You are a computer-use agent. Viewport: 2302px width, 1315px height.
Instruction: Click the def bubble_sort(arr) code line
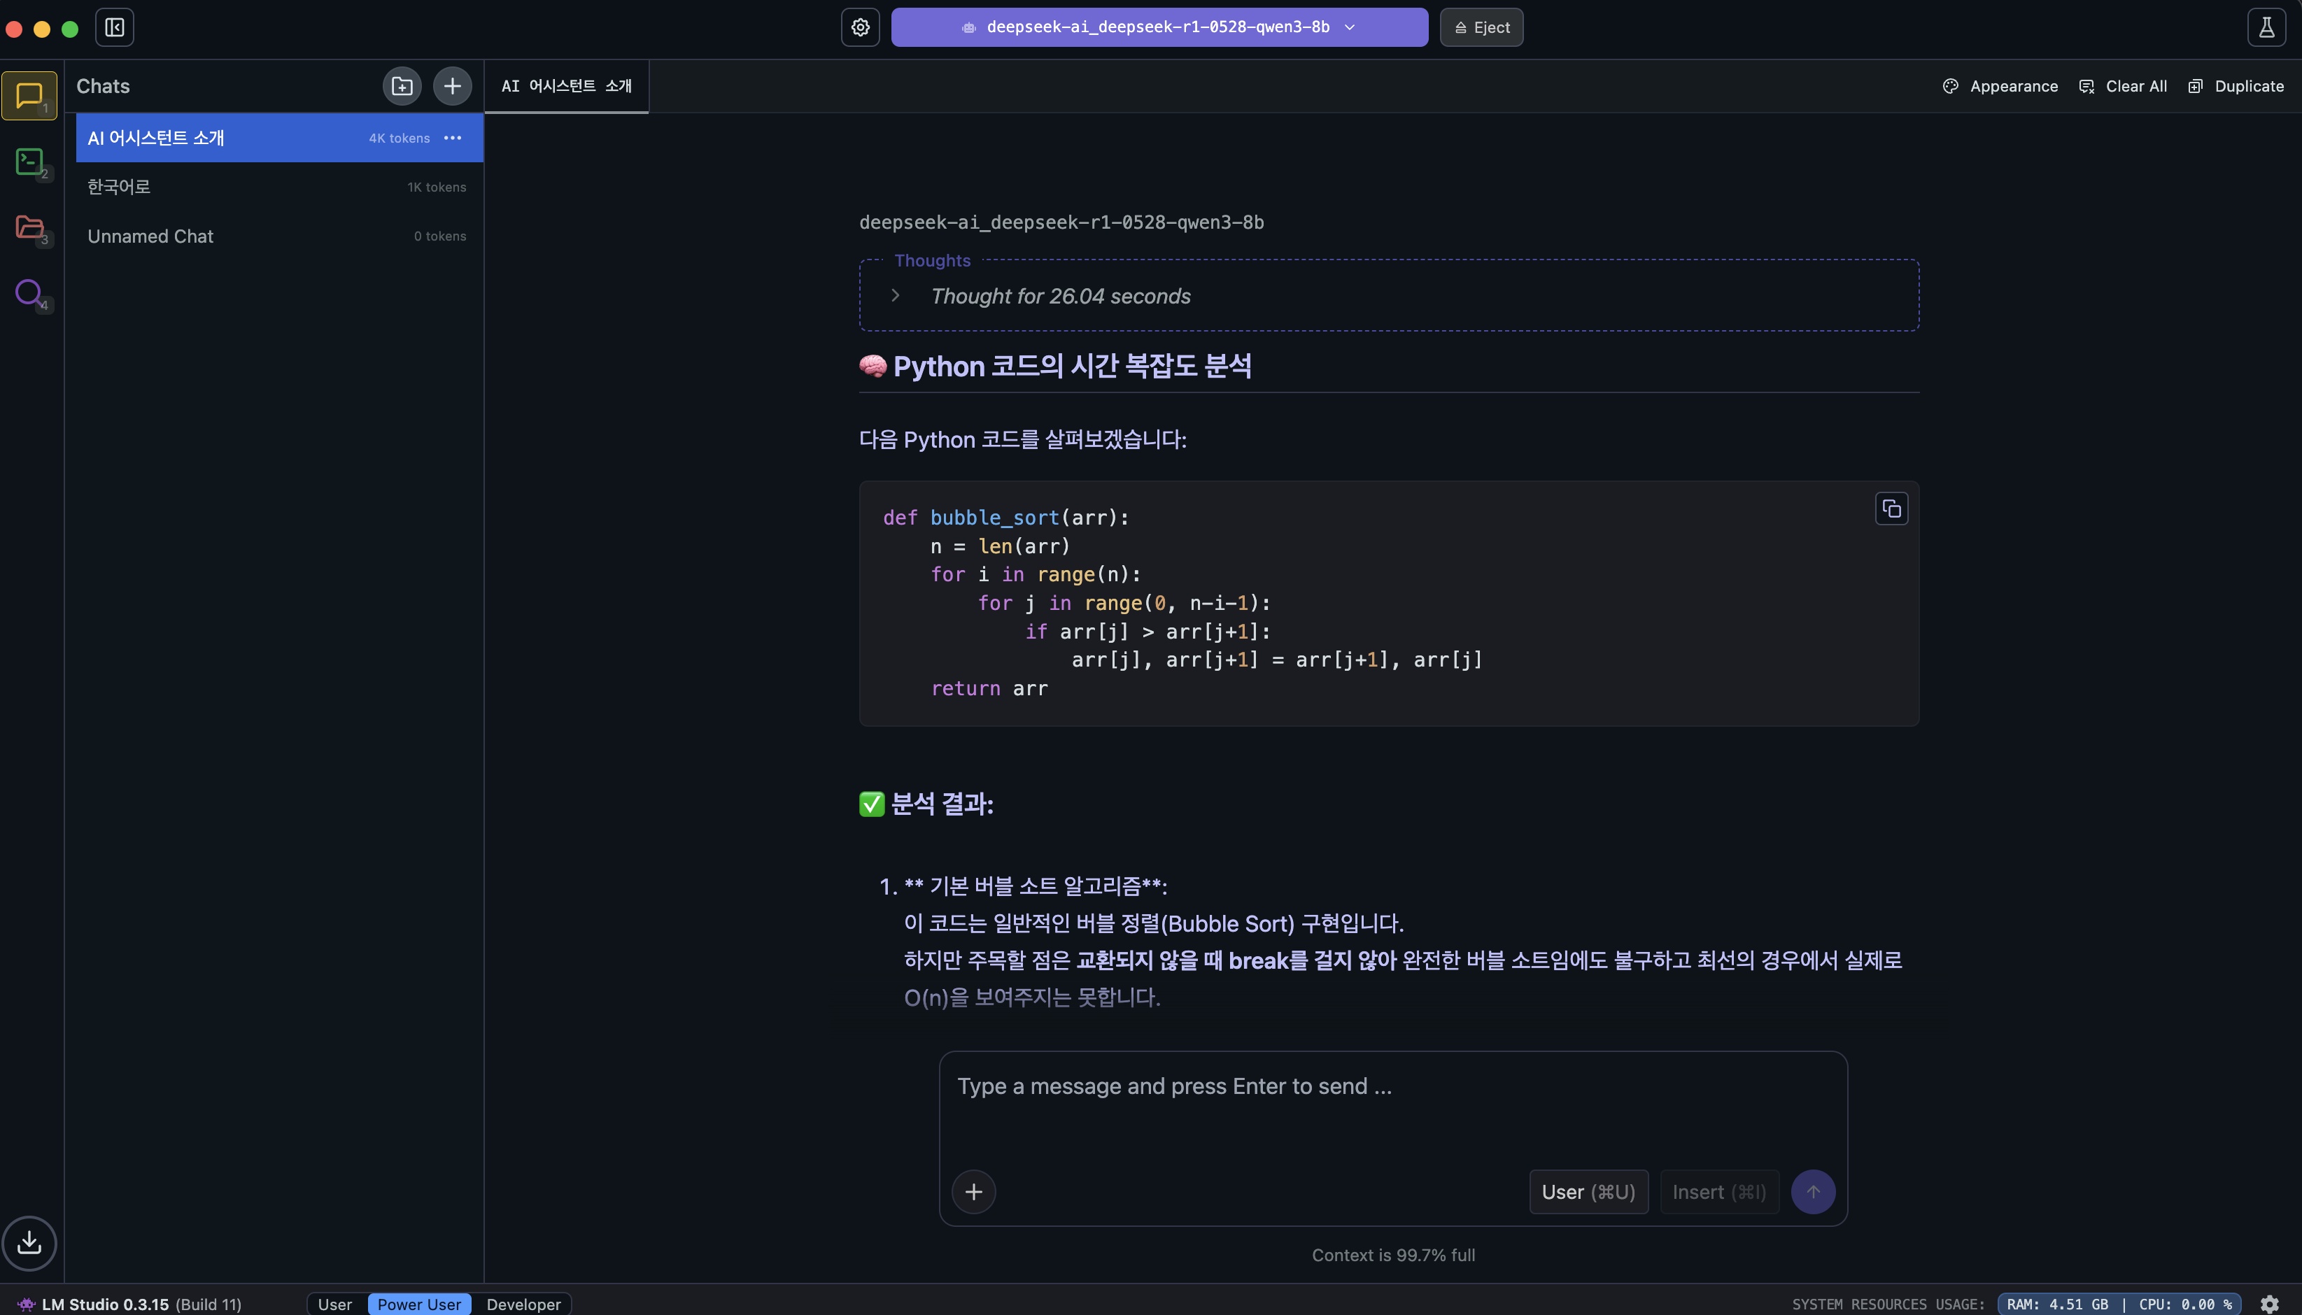[x=1006, y=518]
